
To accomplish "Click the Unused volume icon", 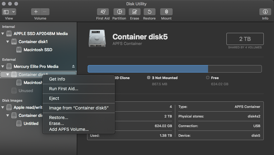I will pyautogui.click(x=14, y=91).
